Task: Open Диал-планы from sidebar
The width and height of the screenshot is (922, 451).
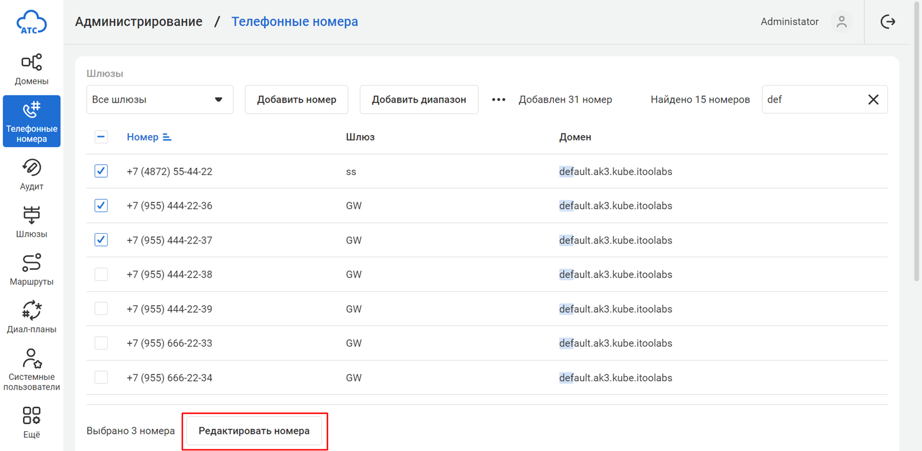Action: pyautogui.click(x=31, y=317)
